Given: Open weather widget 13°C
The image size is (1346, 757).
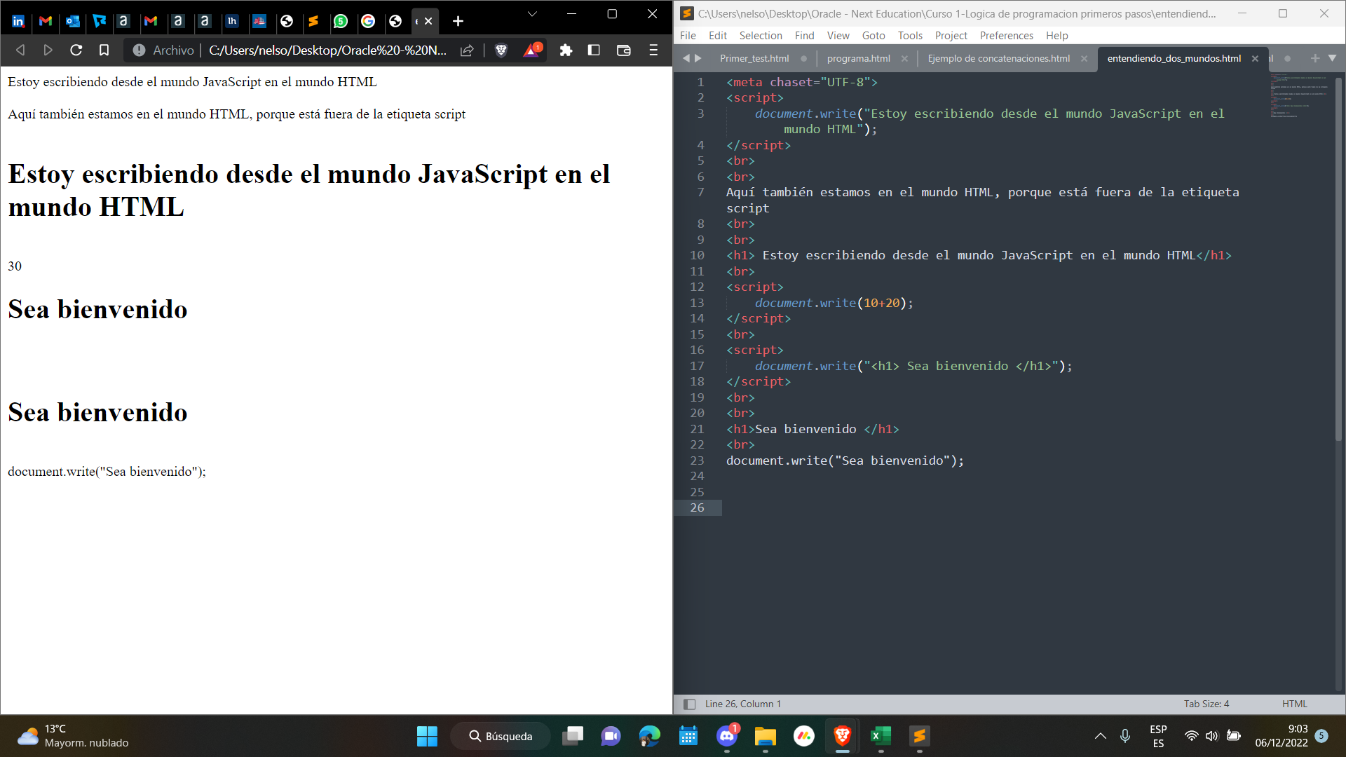Looking at the screenshot, I should click(73, 736).
